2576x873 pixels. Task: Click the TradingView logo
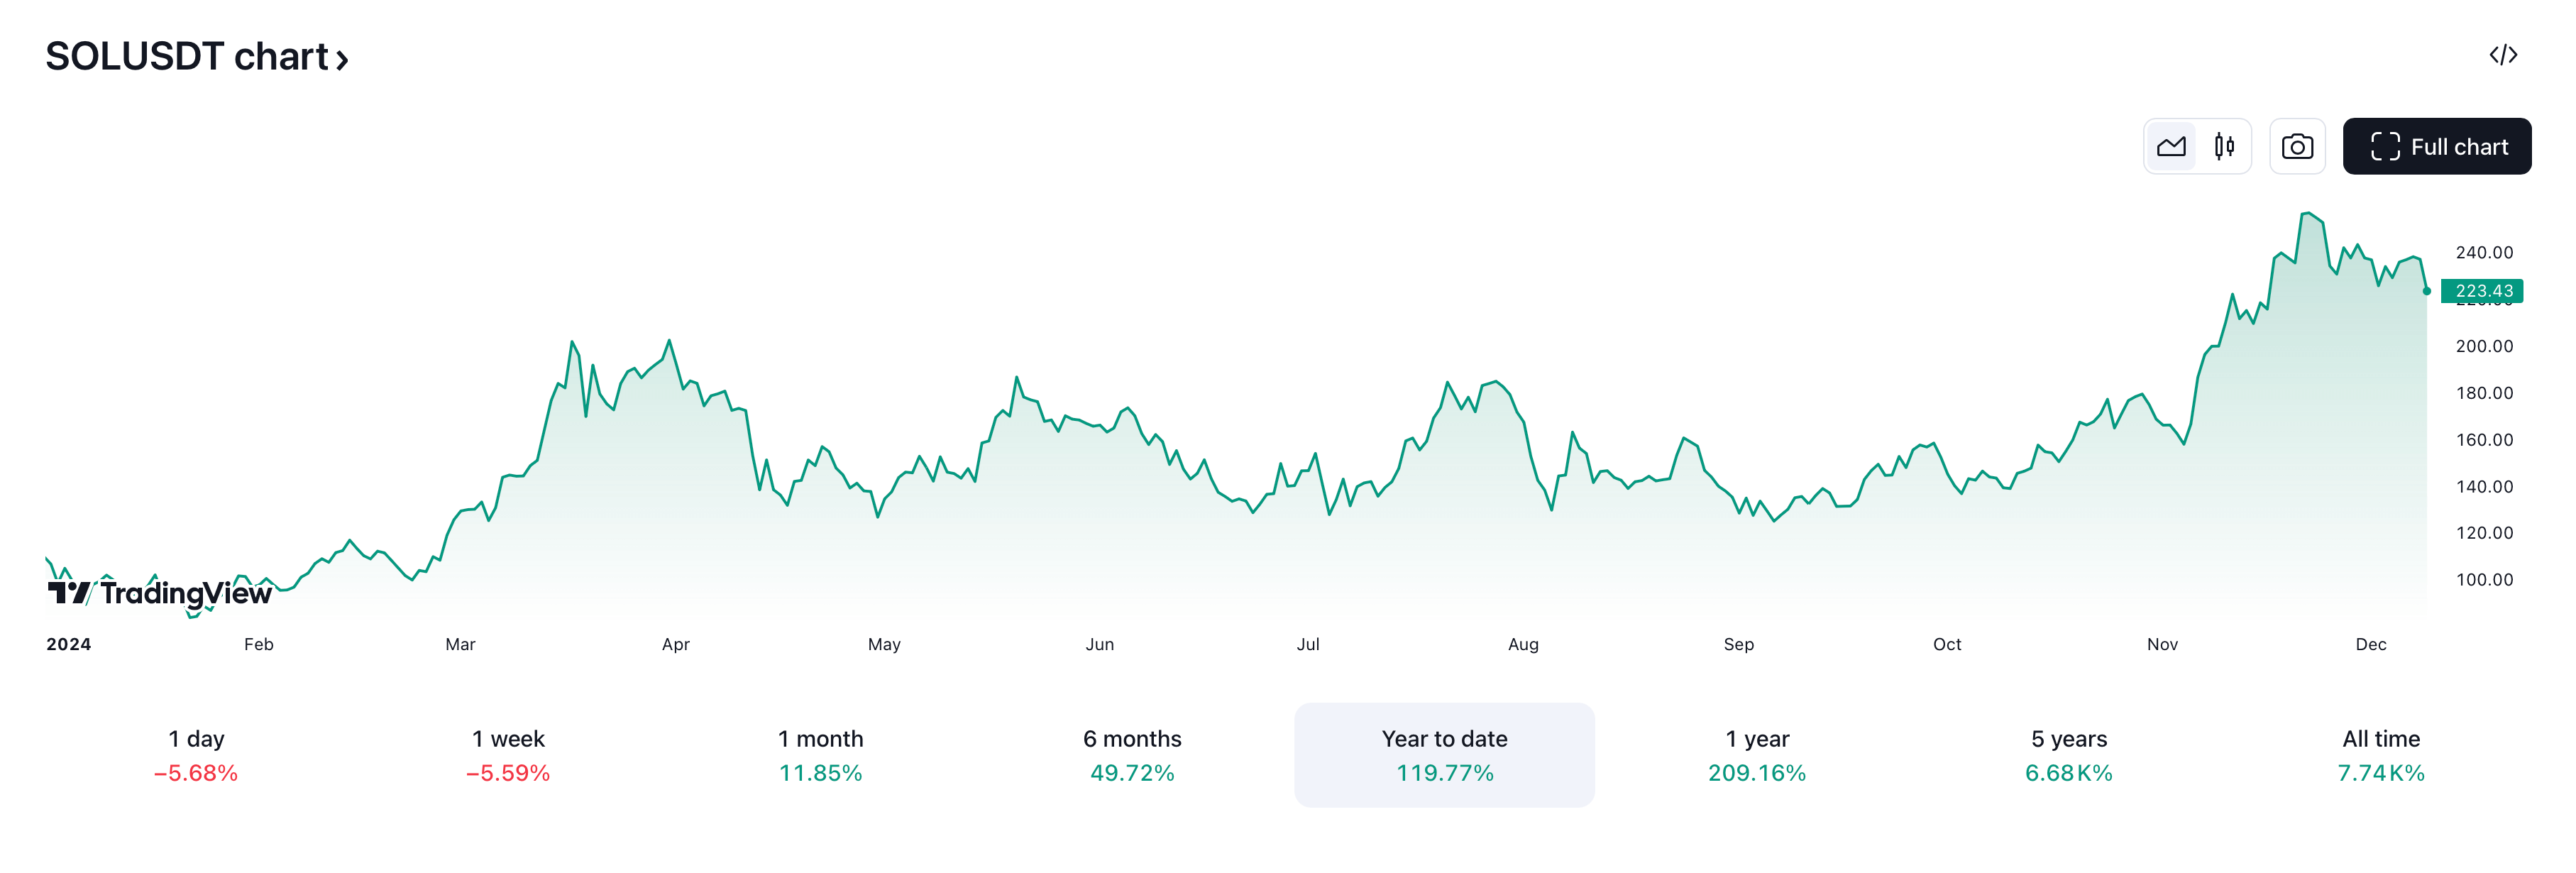coord(160,593)
